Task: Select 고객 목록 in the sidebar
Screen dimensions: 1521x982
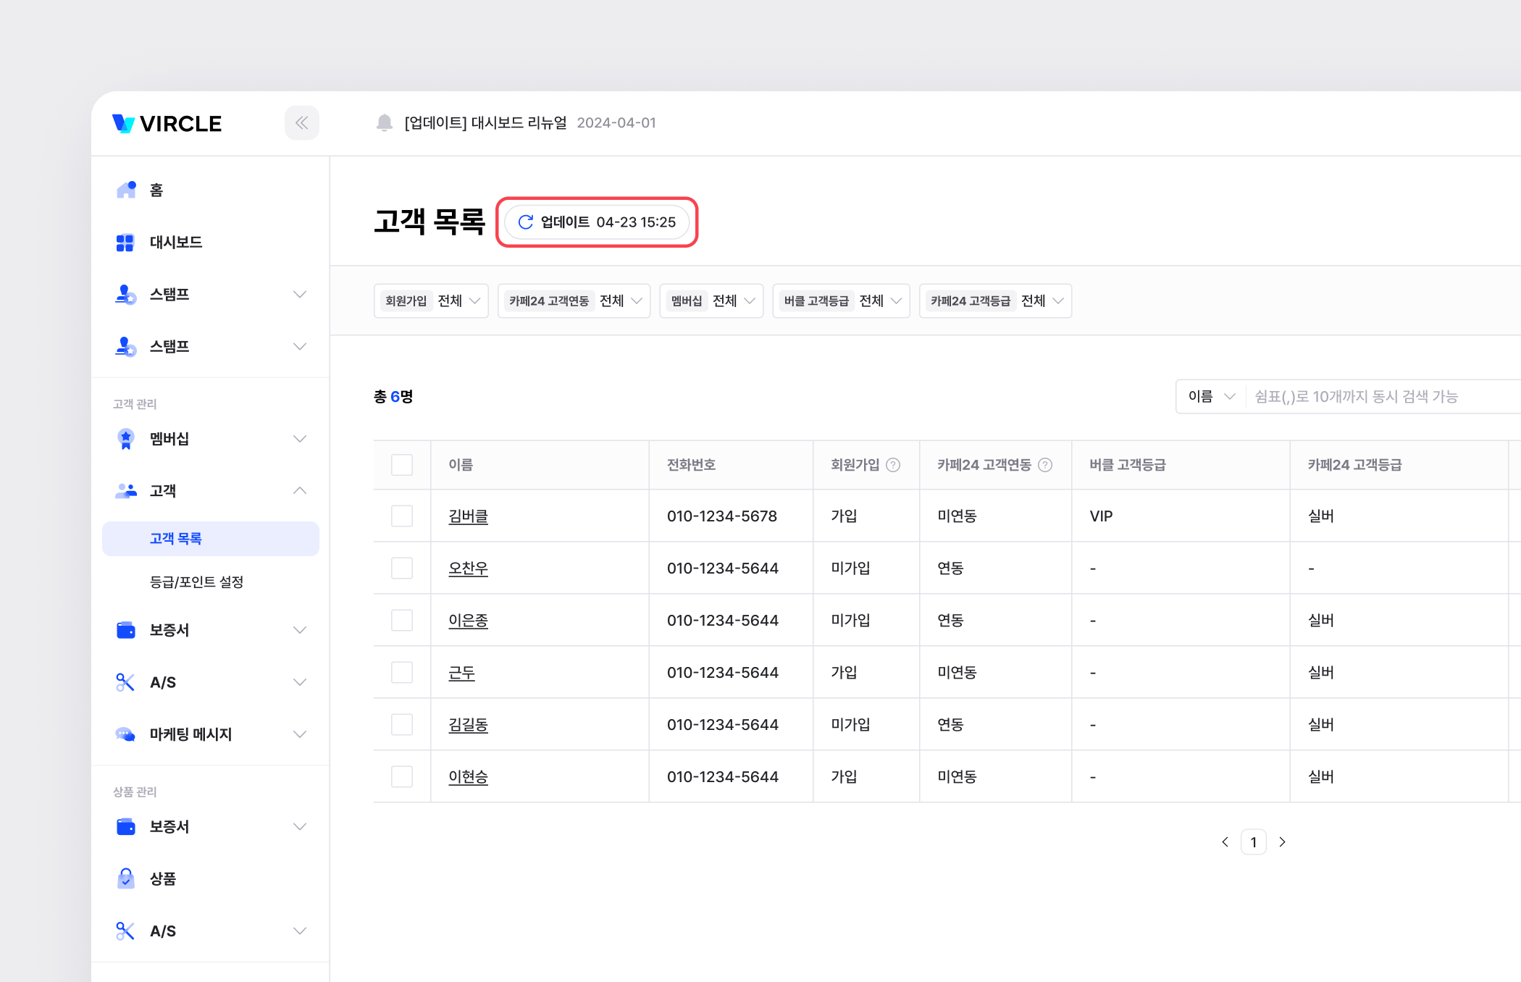Action: point(176,539)
